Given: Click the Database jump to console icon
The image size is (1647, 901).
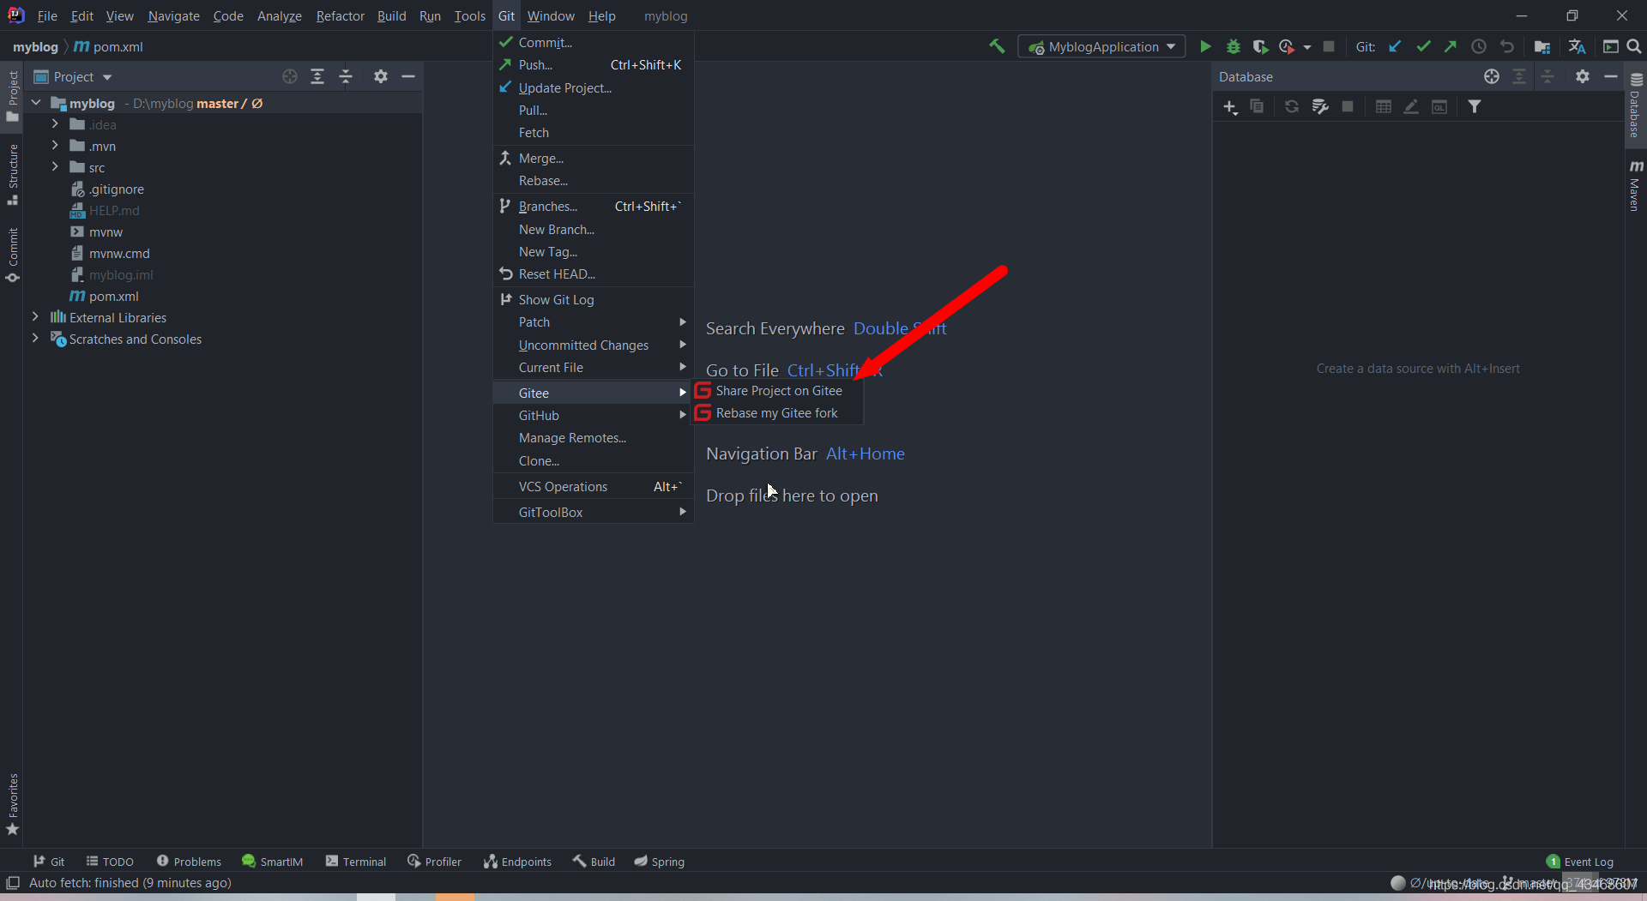Looking at the screenshot, I should [1439, 106].
